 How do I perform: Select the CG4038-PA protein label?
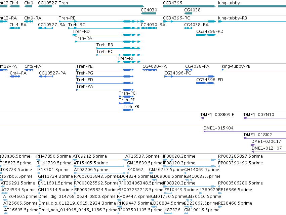point(197,66)
